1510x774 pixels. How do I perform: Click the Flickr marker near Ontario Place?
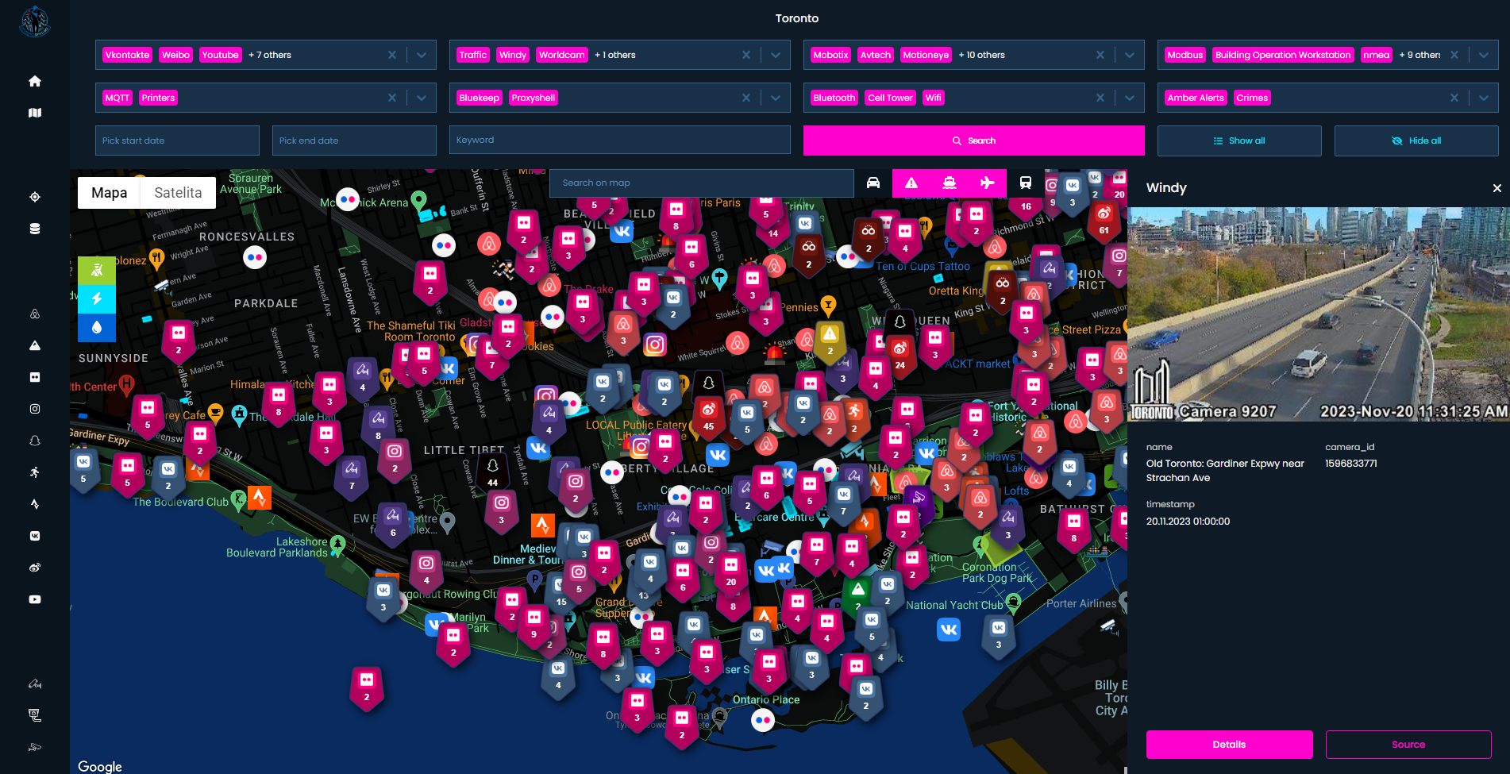point(763,720)
